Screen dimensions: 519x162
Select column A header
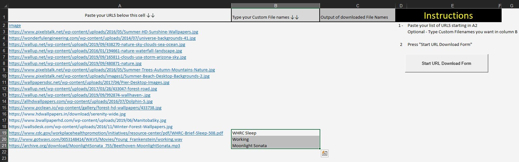[120, 6]
